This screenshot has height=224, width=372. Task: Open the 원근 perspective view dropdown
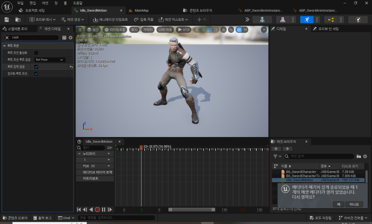pos(93,30)
